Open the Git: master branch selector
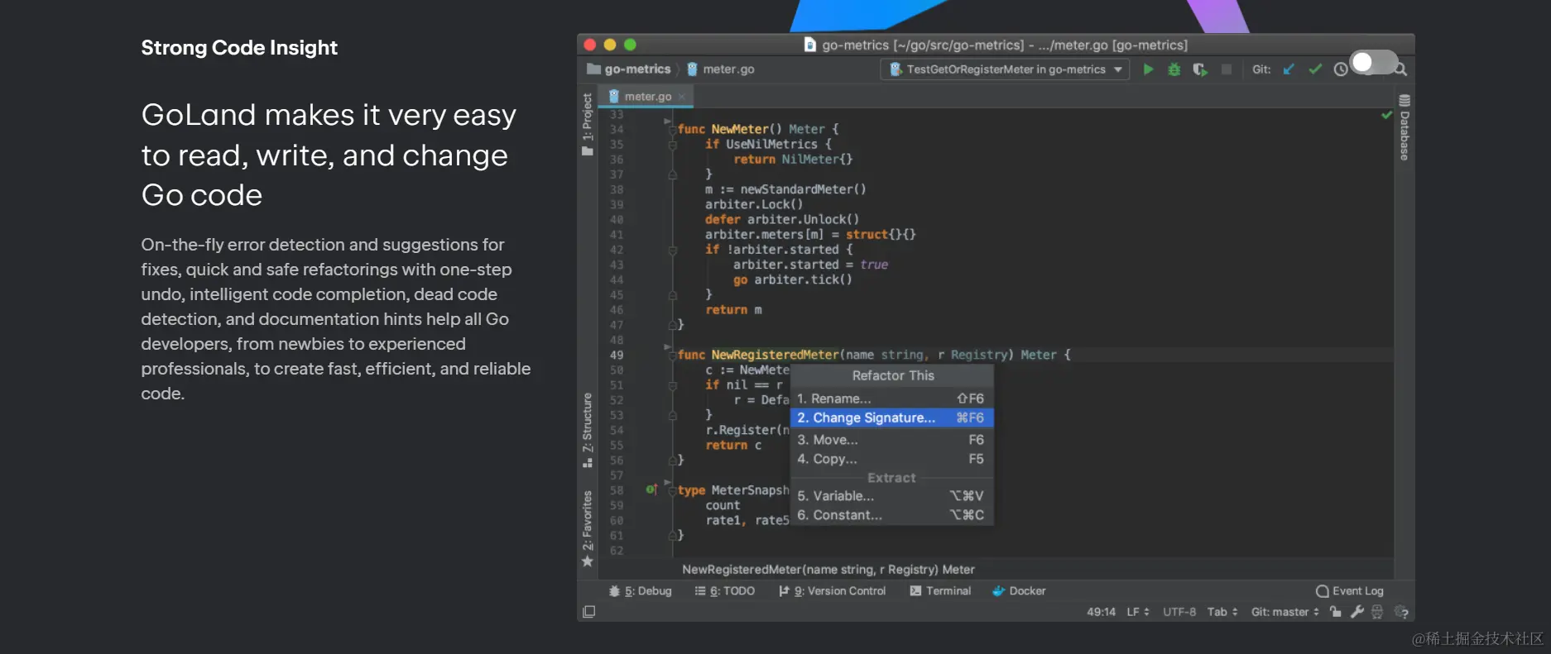Screen dimensions: 1551x654 (1285, 612)
